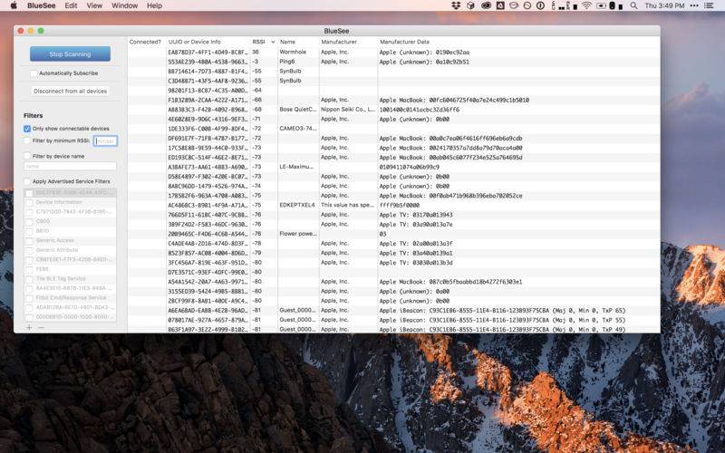Uncheck Only show connectable devices
This screenshot has height=453, width=725.
pyautogui.click(x=27, y=129)
